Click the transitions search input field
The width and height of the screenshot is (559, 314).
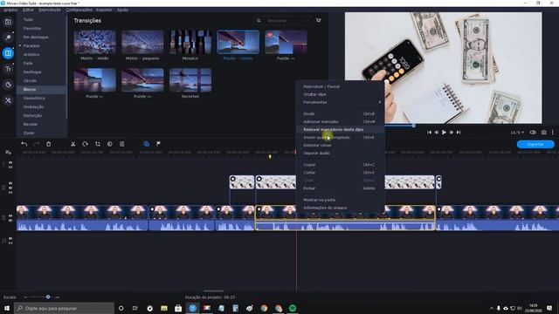pyautogui.click(x=287, y=21)
